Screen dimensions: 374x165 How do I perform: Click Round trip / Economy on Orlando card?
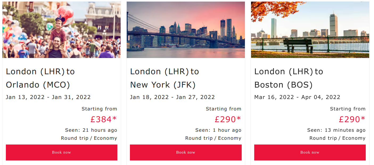point(89,138)
